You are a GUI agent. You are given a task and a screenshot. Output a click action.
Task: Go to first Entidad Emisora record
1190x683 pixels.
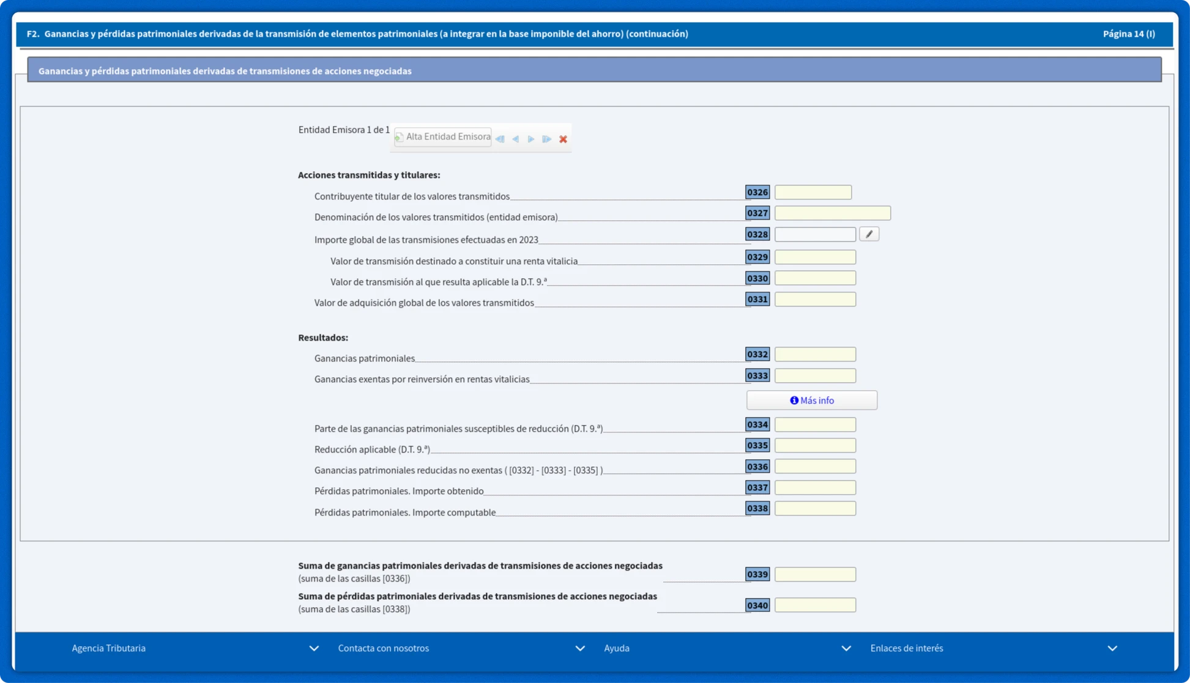tap(500, 139)
